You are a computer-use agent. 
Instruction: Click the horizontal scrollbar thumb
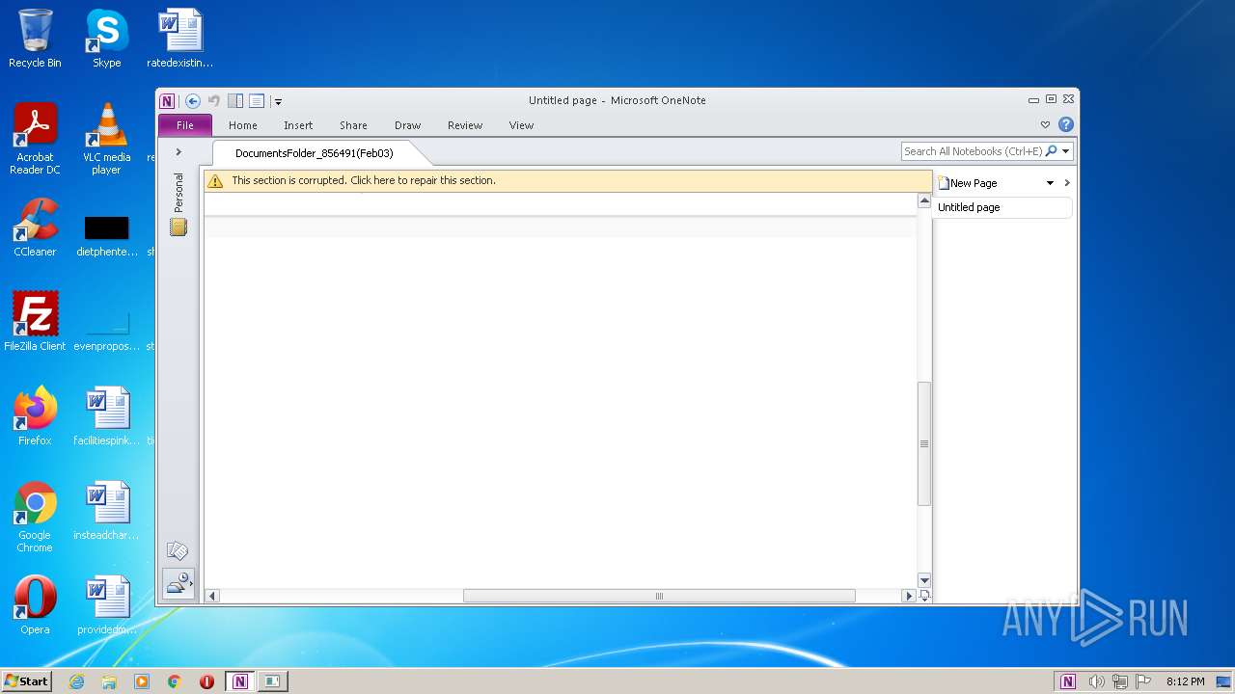tap(659, 596)
